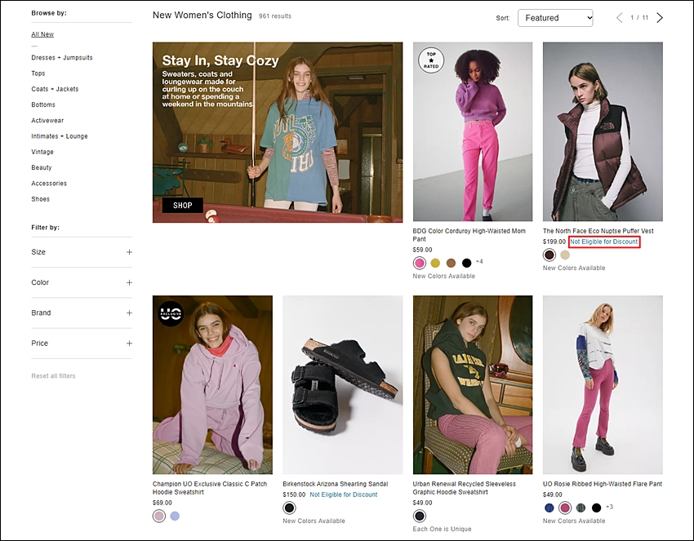Screen dimensions: 694x541
Task: Click the 961 results count
Action: pyautogui.click(x=275, y=16)
